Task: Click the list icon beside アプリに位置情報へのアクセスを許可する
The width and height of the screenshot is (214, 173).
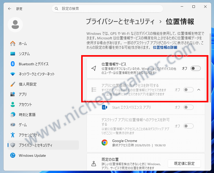Action: tap(94, 90)
